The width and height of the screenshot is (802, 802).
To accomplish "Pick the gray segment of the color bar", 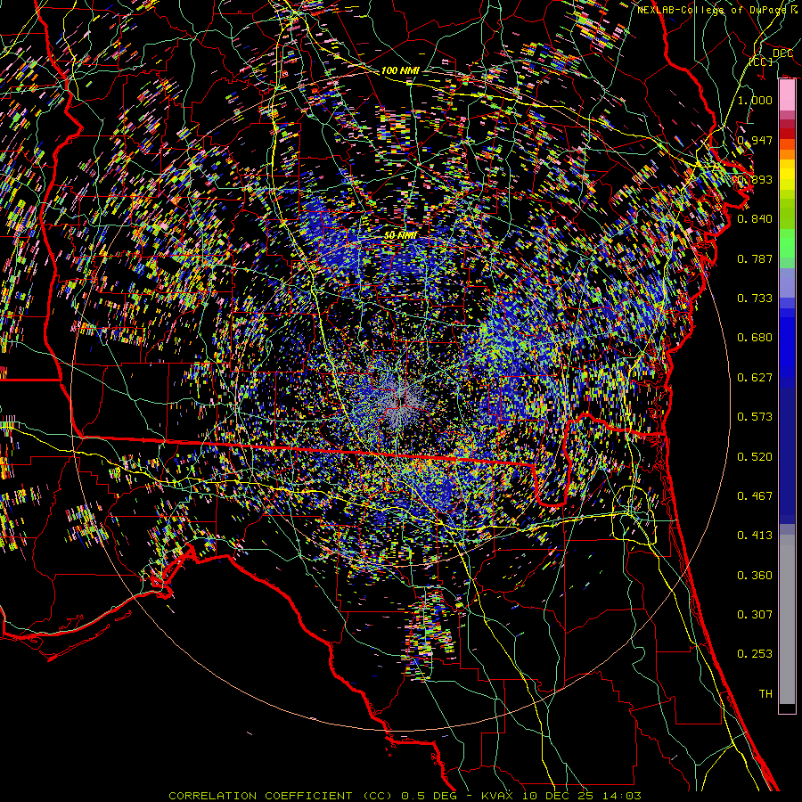I will pyautogui.click(x=787, y=619).
